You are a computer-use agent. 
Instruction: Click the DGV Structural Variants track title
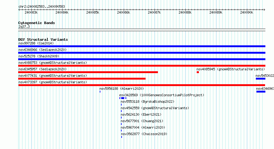click(43, 39)
